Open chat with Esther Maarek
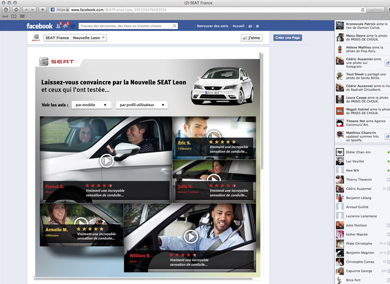The image size is (390, 284). point(362,235)
